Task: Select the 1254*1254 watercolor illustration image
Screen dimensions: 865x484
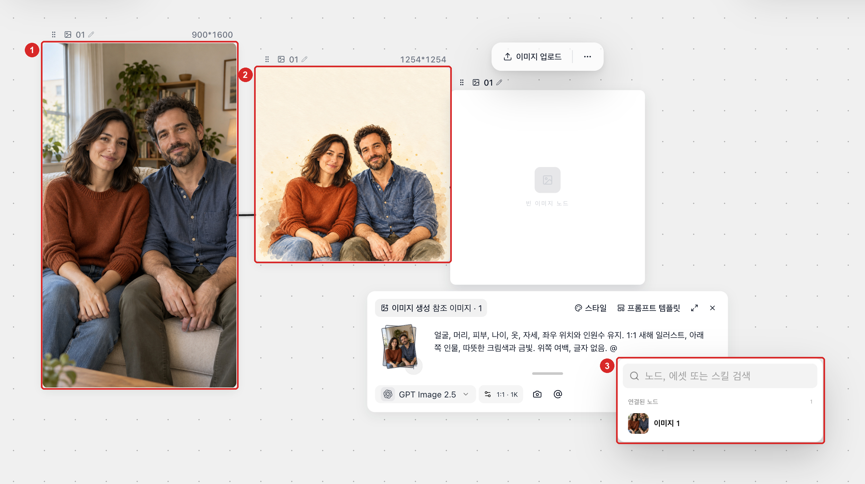Action: point(353,164)
